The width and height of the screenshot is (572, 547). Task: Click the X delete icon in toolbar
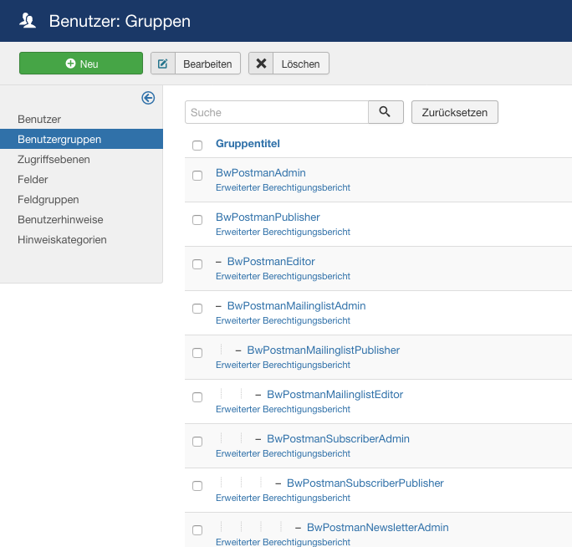pos(262,64)
